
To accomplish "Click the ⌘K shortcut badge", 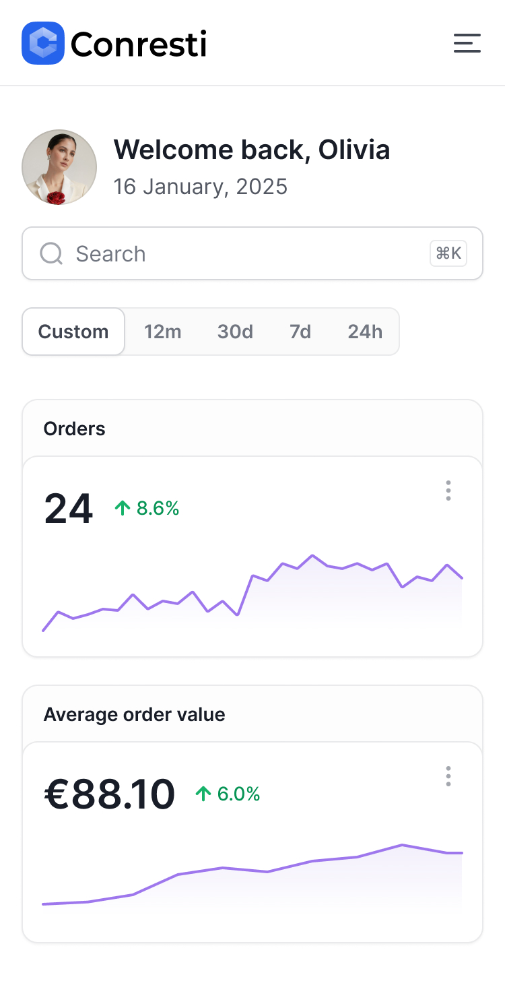I will pyautogui.click(x=448, y=253).
